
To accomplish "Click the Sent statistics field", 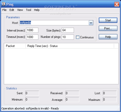I will point(32,93).
